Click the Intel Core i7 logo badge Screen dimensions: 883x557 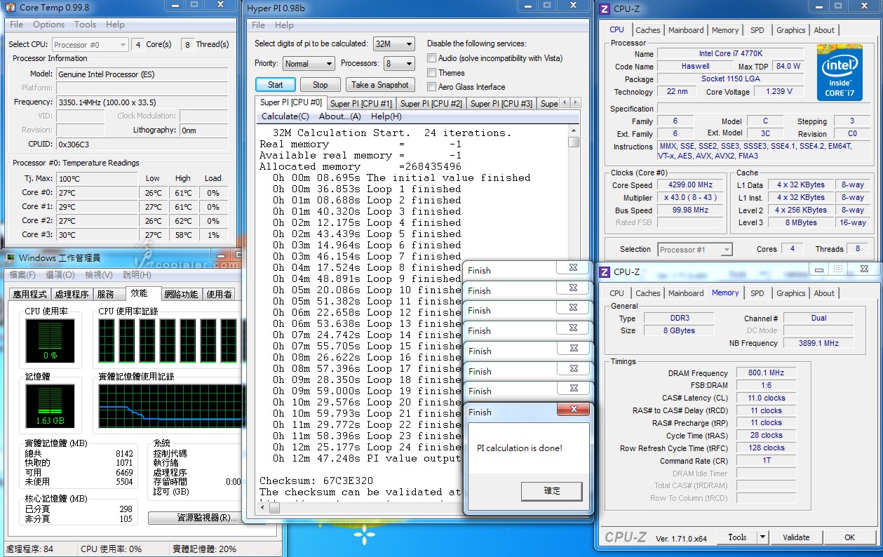click(839, 72)
